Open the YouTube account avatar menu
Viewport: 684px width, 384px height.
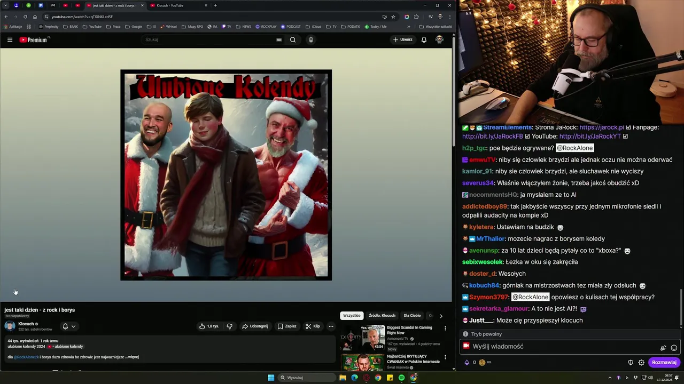[439, 39]
